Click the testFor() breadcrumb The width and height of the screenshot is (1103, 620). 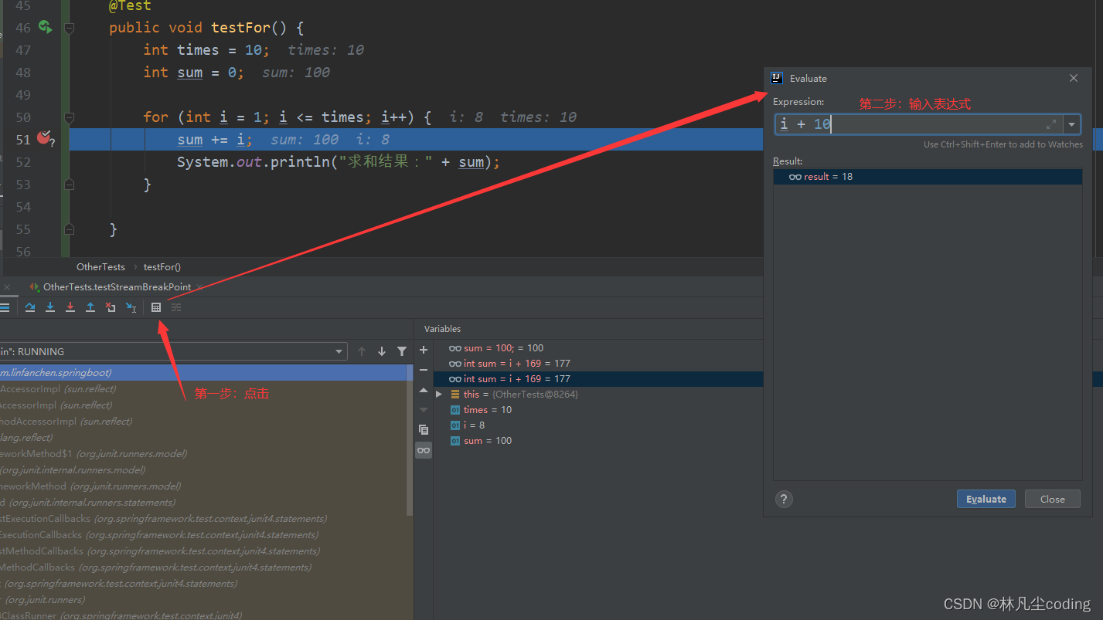(162, 266)
